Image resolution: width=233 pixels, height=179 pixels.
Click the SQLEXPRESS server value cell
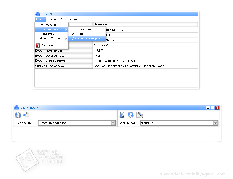pyautogui.click(x=152, y=30)
